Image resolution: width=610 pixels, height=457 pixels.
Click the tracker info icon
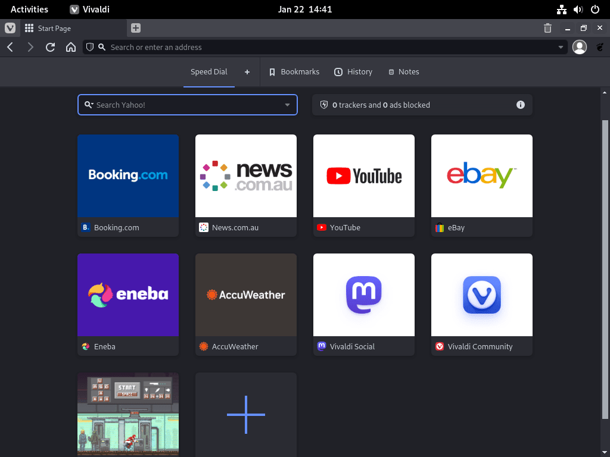click(520, 105)
